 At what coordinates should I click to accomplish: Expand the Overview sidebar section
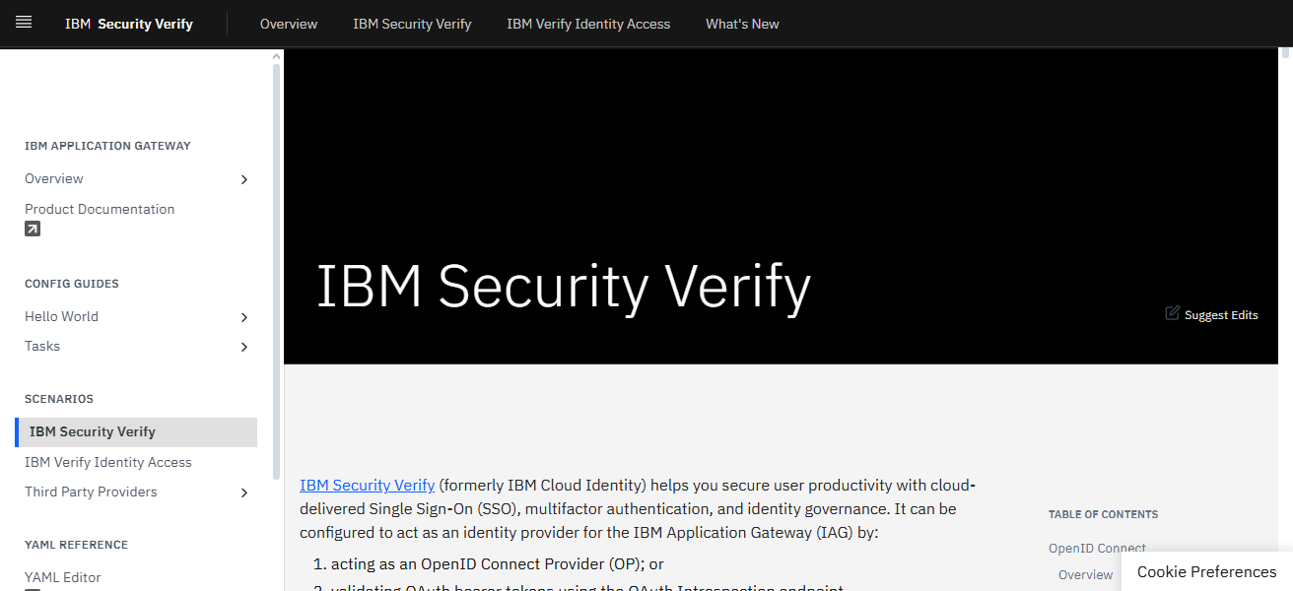[x=243, y=179]
